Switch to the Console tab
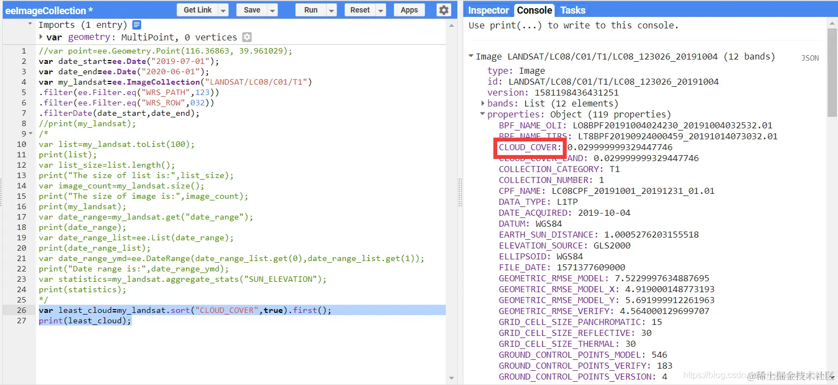838x385 pixels. tap(534, 10)
